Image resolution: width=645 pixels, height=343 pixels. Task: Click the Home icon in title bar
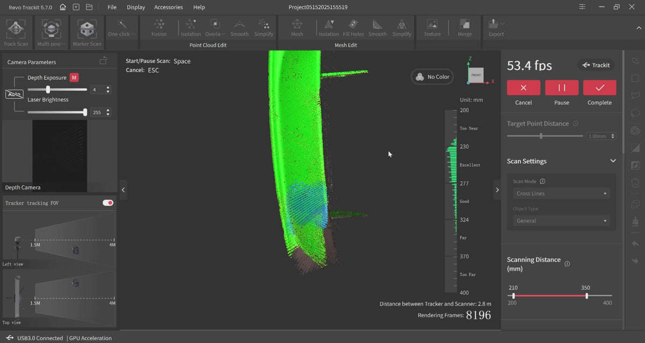pos(63,7)
